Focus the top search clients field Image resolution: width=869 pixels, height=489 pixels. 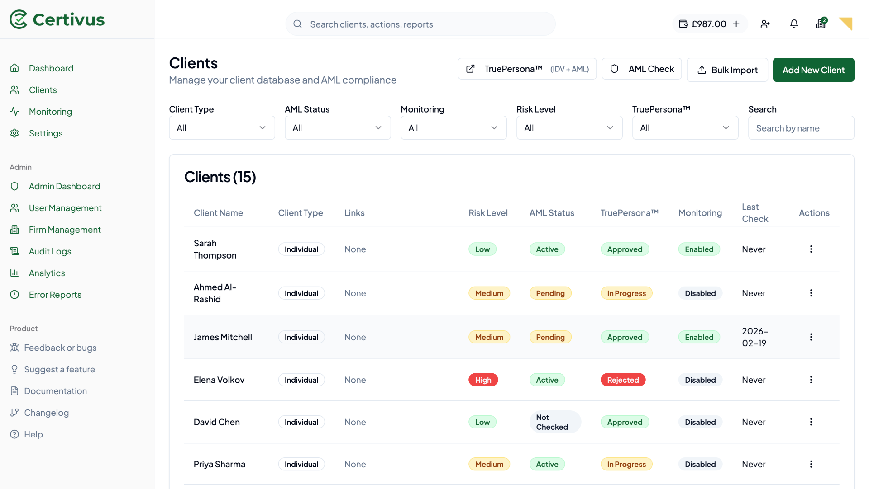click(x=420, y=24)
